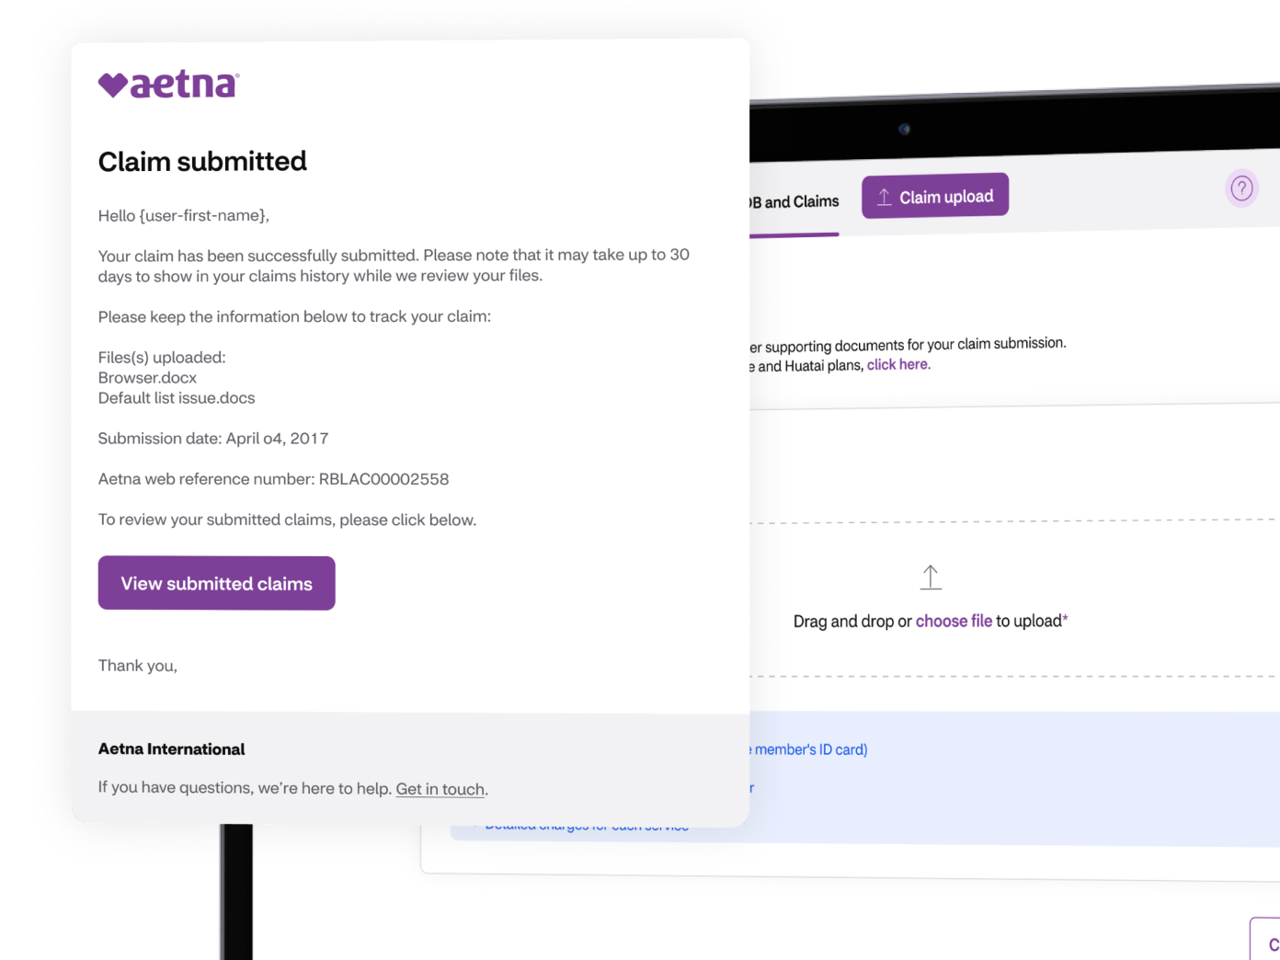Click the purple underline indicator under EOB and Claims
The image size is (1280, 960).
(x=793, y=235)
